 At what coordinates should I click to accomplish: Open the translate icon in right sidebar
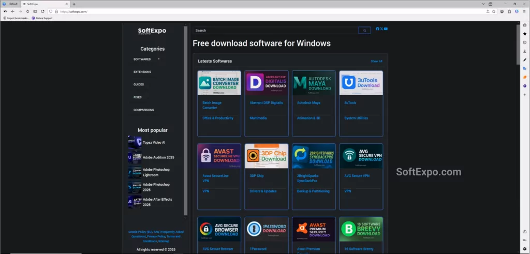[x=525, y=68]
